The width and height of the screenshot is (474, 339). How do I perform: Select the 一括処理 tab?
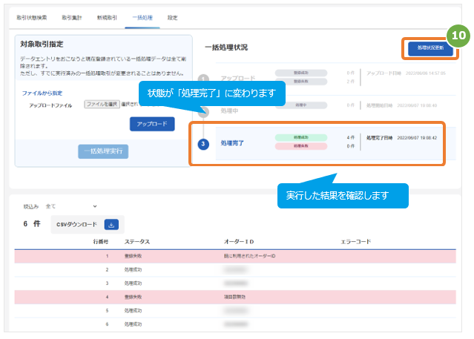(142, 18)
